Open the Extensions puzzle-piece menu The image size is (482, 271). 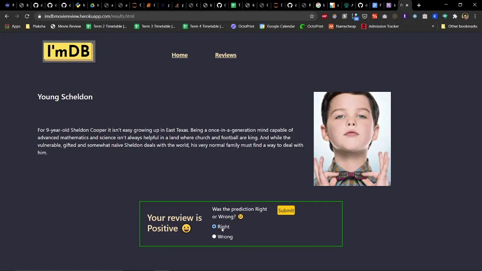point(455,16)
